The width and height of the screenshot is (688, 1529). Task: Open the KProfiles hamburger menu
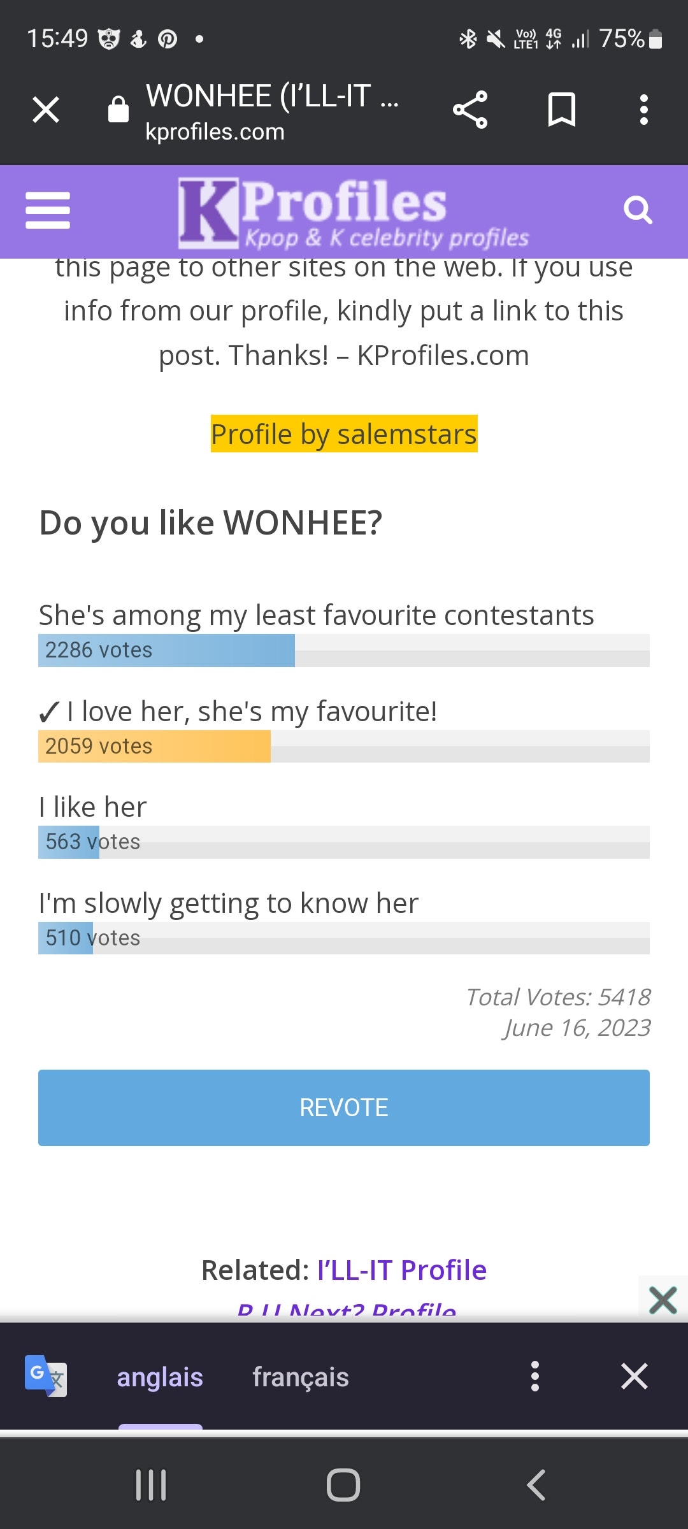pos(47,210)
